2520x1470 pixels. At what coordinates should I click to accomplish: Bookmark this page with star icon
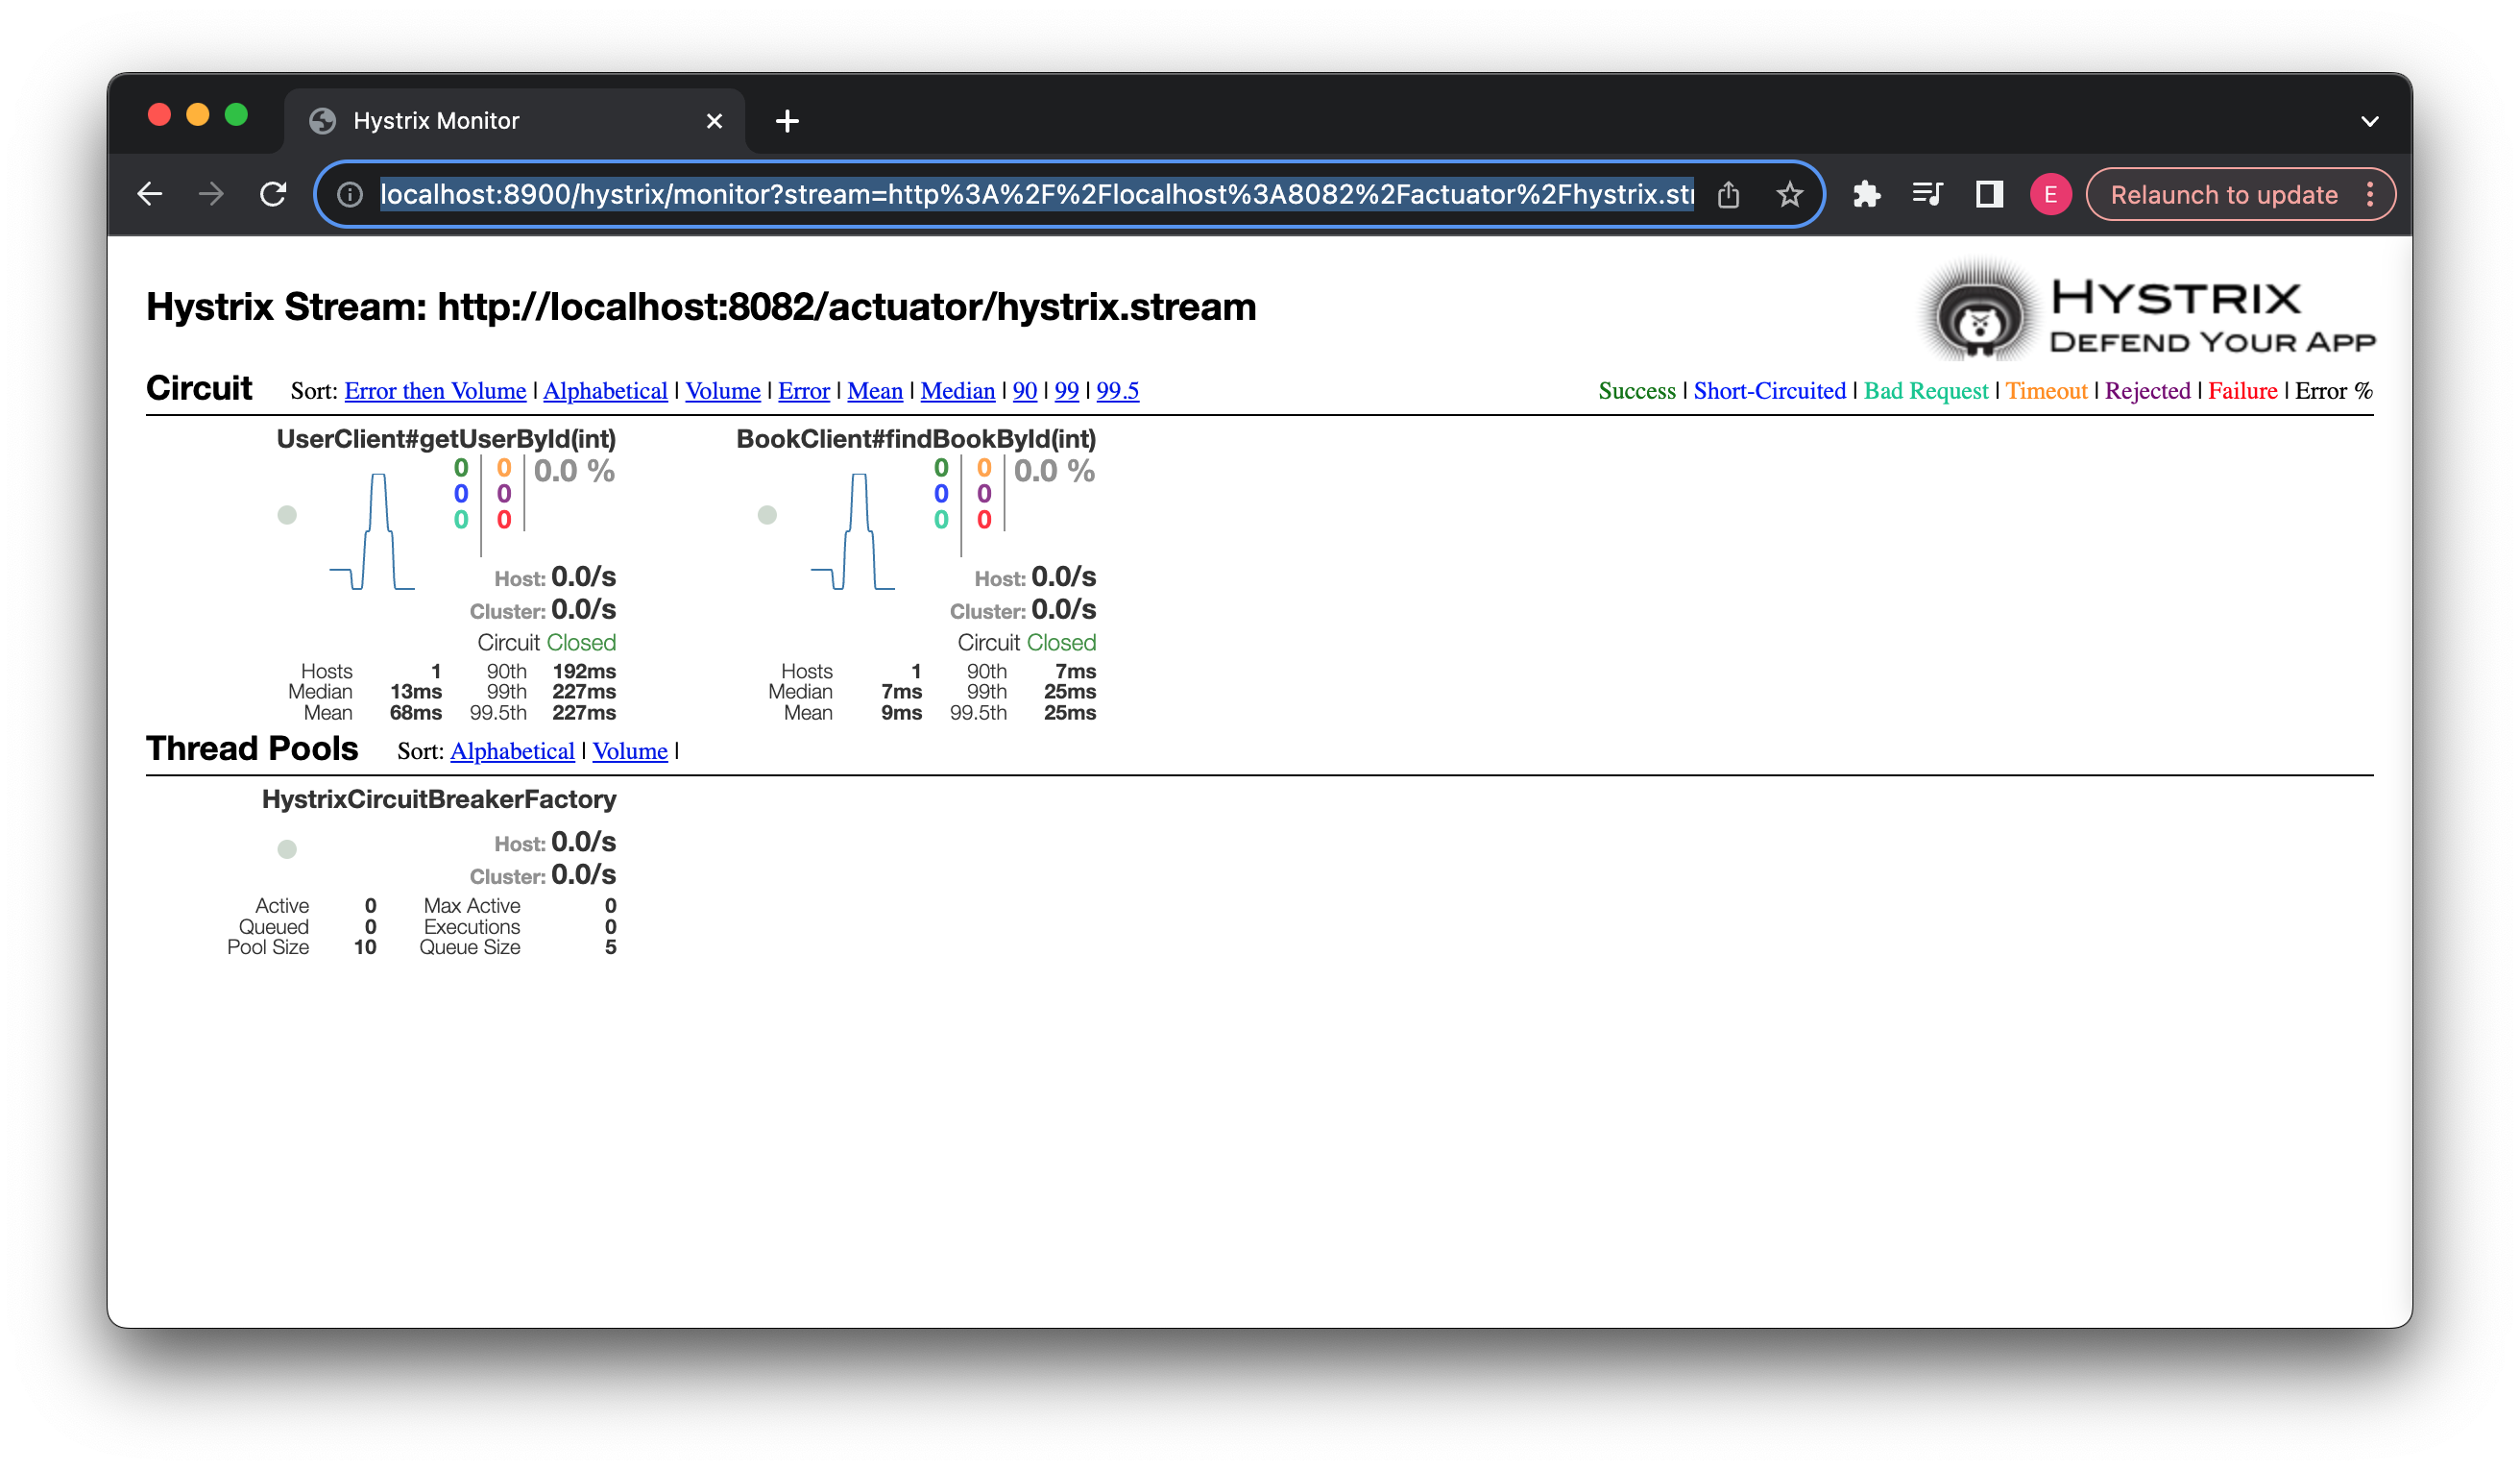point(1789,194)
